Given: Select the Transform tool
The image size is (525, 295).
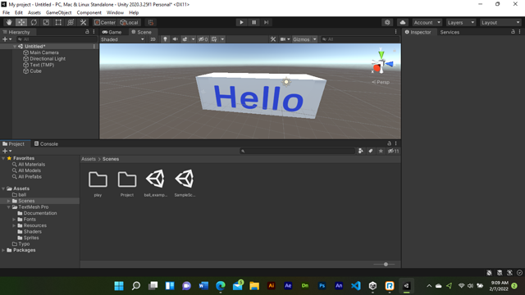Looking at the screenshot, I should (71, 22).
